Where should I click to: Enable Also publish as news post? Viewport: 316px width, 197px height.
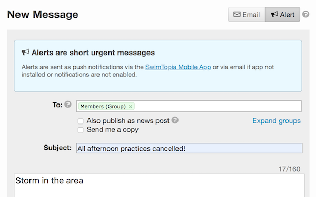tap(81, 121)
